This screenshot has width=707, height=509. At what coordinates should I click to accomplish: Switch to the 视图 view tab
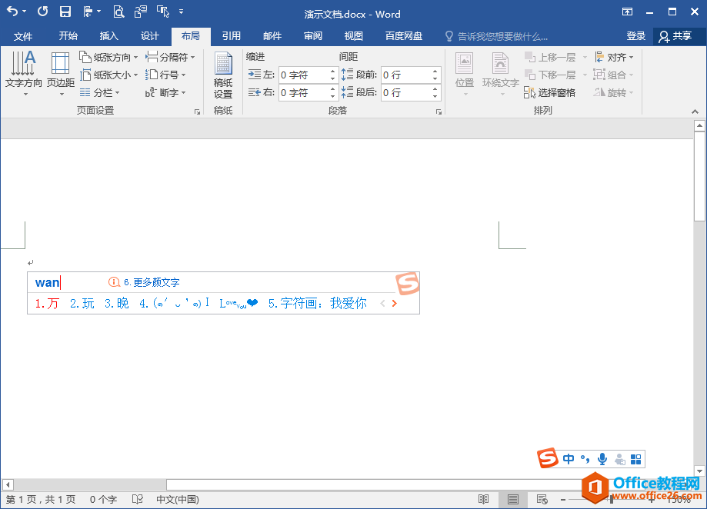(x=354, y=36)
